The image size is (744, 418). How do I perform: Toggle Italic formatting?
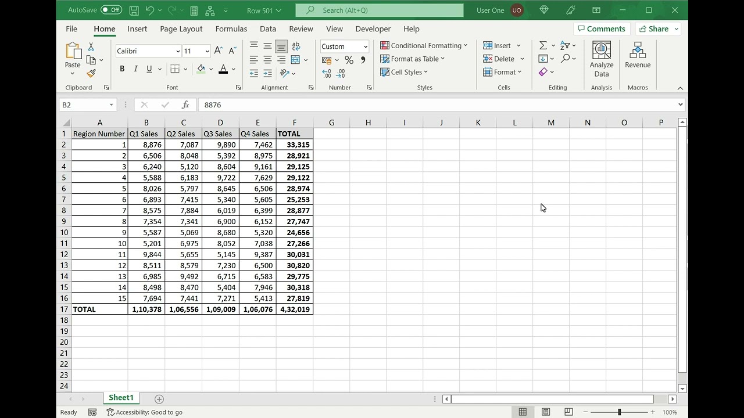[135, 69]
